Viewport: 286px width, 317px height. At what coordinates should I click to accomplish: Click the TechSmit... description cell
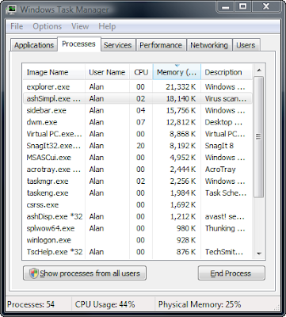tap(224, 252)
